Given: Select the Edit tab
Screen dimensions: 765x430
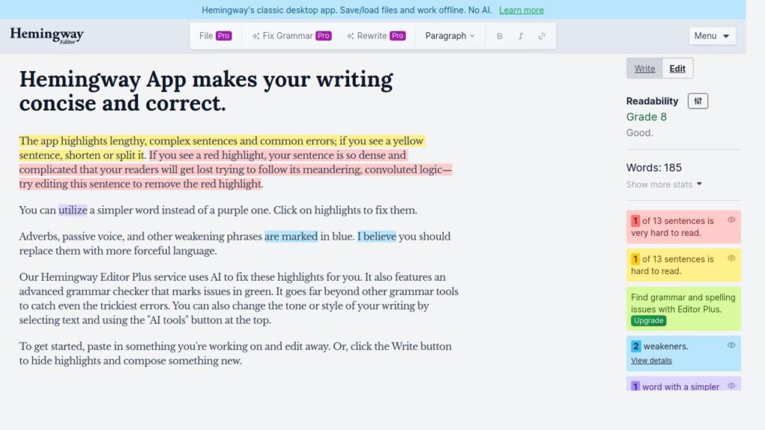Looking at the screenshot, I should (x=677, y=68).
